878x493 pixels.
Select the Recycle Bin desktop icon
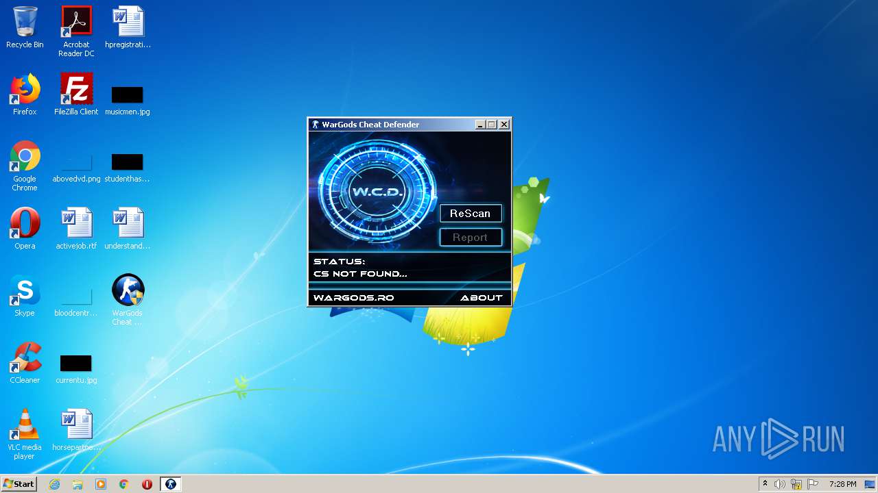[x=25, y=27]
